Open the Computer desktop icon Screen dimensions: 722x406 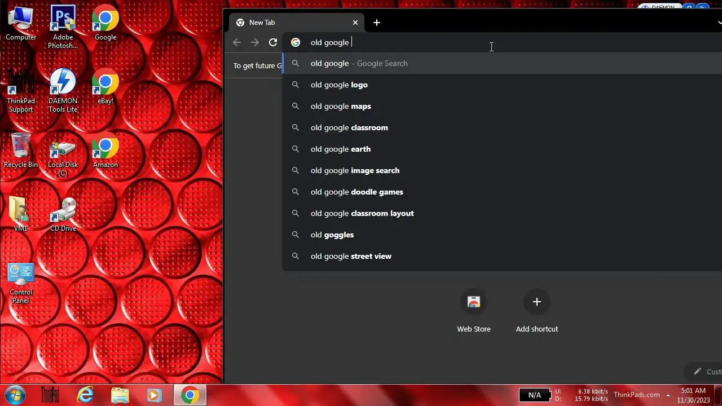(x=21, y=24)
